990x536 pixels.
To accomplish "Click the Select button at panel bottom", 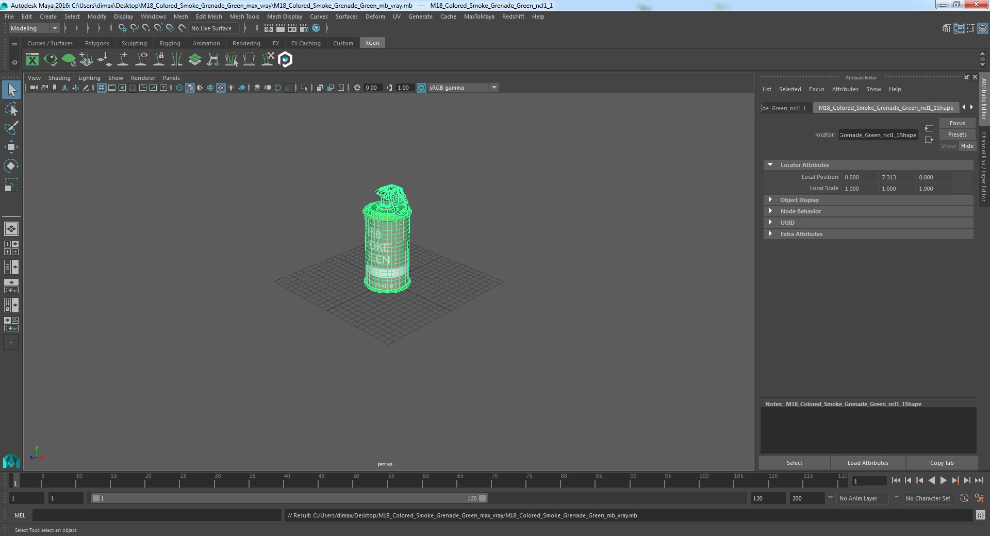I will pyautogui.click(x=794, y=463).
